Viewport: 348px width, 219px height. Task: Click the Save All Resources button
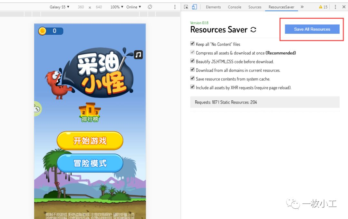(312, 29)
